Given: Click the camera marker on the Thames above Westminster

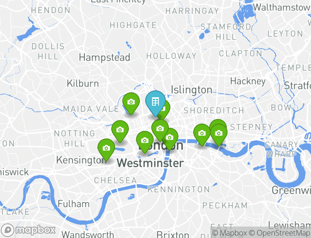Looking at the screenshot, I should (x=170, y=137).
